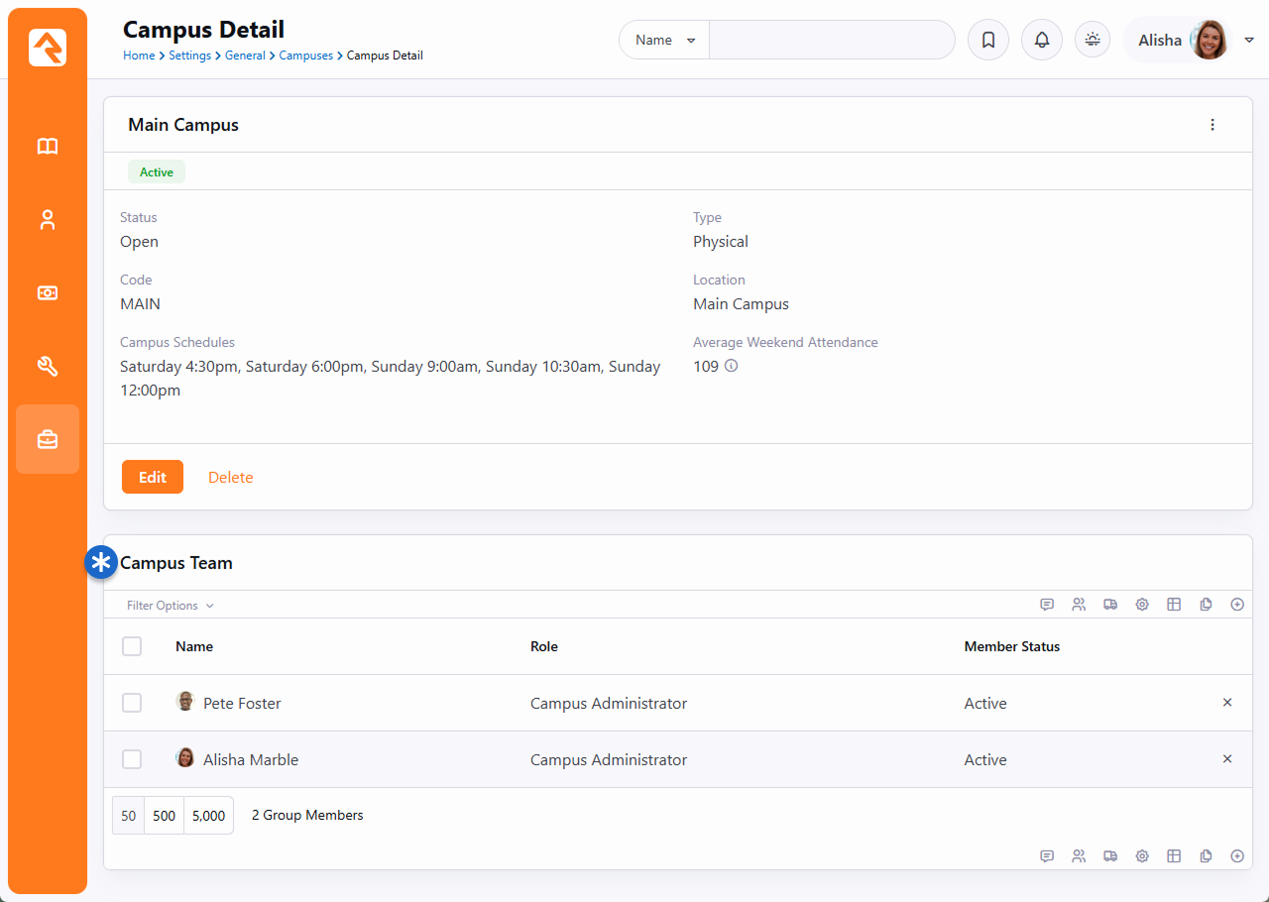
Task: Toggle the select-all checkbox in the grid header
Action: point(132,646)
